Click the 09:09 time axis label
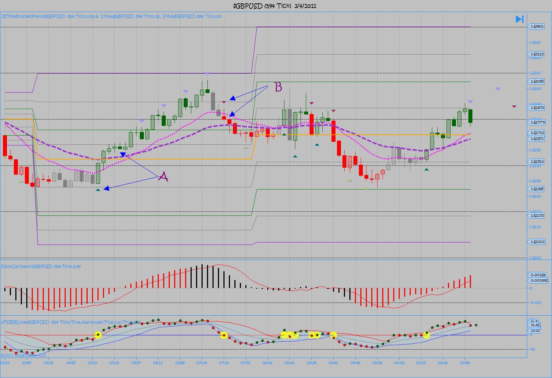This screenshot has height=378, width=552. [399, 363]
